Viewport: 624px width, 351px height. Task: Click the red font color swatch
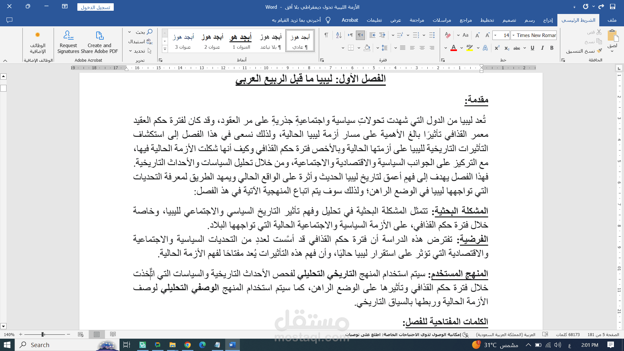[x=454, y=48]
